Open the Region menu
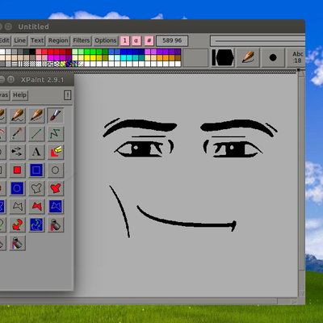The image size is (323, 323). click(58, 40)
